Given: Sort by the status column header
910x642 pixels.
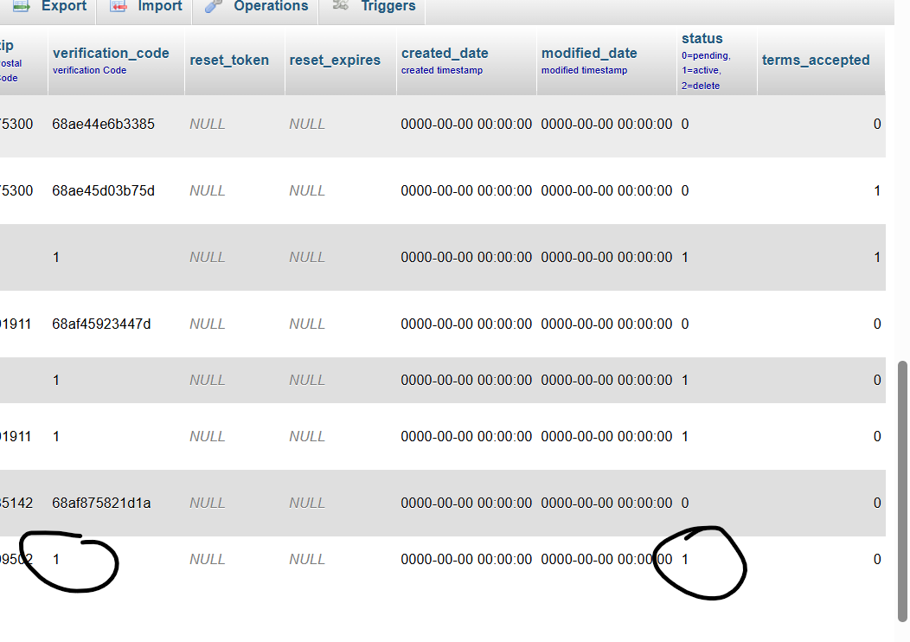Looking at the screenshot, I should [x=702, y=39].
